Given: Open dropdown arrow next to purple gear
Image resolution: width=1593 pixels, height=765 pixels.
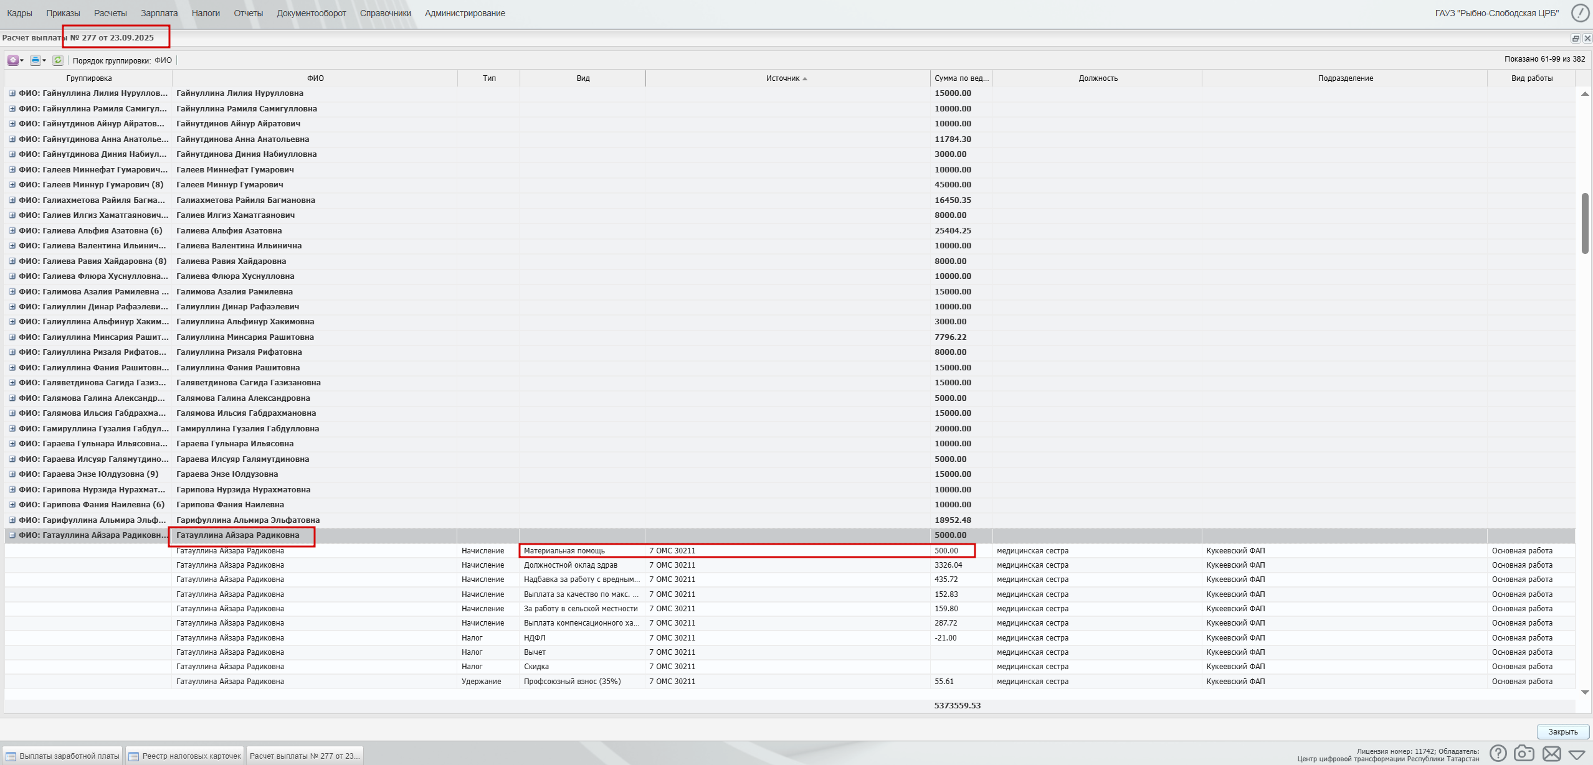Looking at the screenshot, I should point(22,60).
